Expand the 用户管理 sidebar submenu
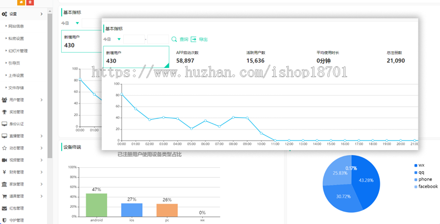This screenshot has width=440, height=224. tap(41, 100)
